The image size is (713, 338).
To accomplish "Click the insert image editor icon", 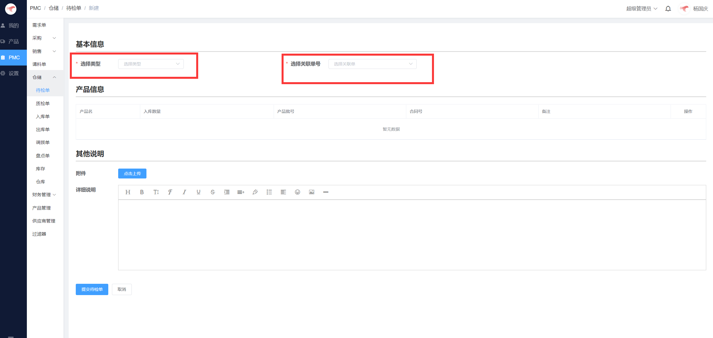I will click(x=312, y=192).
